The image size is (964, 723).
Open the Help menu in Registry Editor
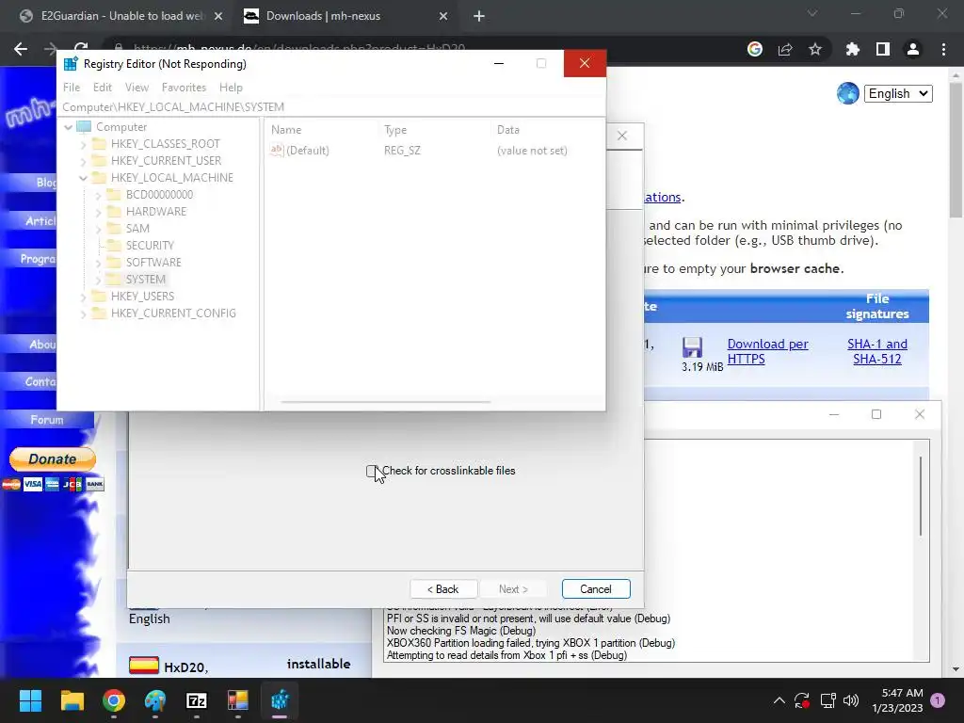coord(232,88)
